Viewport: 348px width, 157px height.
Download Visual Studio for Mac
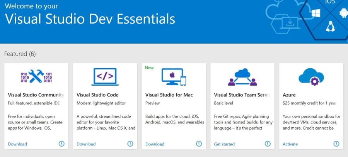click(x=155, y=144)
